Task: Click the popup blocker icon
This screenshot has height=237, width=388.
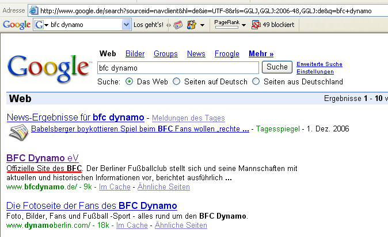Action: 256,25
